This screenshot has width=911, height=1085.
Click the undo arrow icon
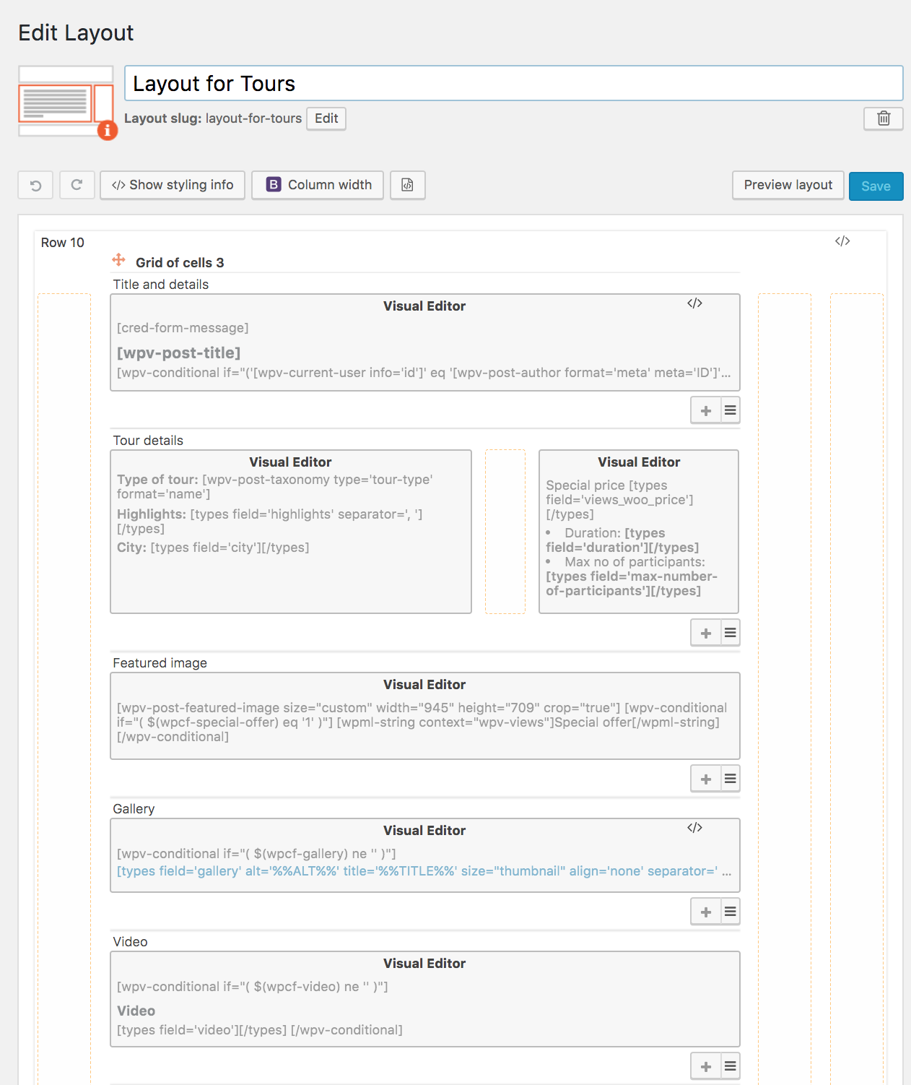35,185
